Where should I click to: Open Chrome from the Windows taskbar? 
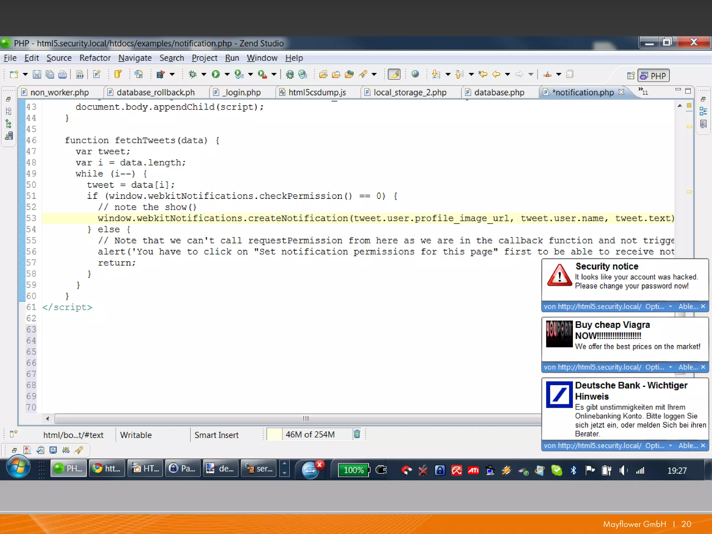click(x=107, y=469)
